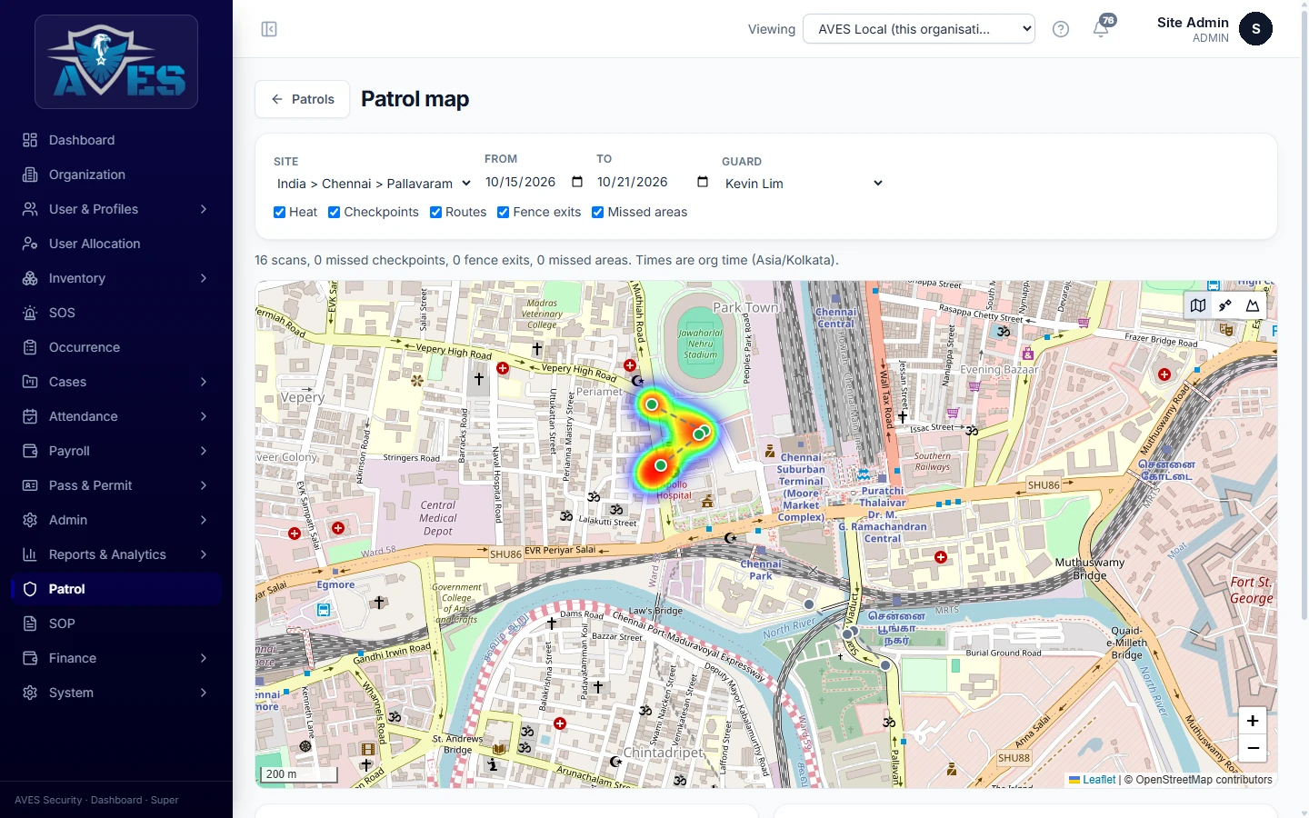
Task: Open the Organization menu item
Action: coord(116,175)
